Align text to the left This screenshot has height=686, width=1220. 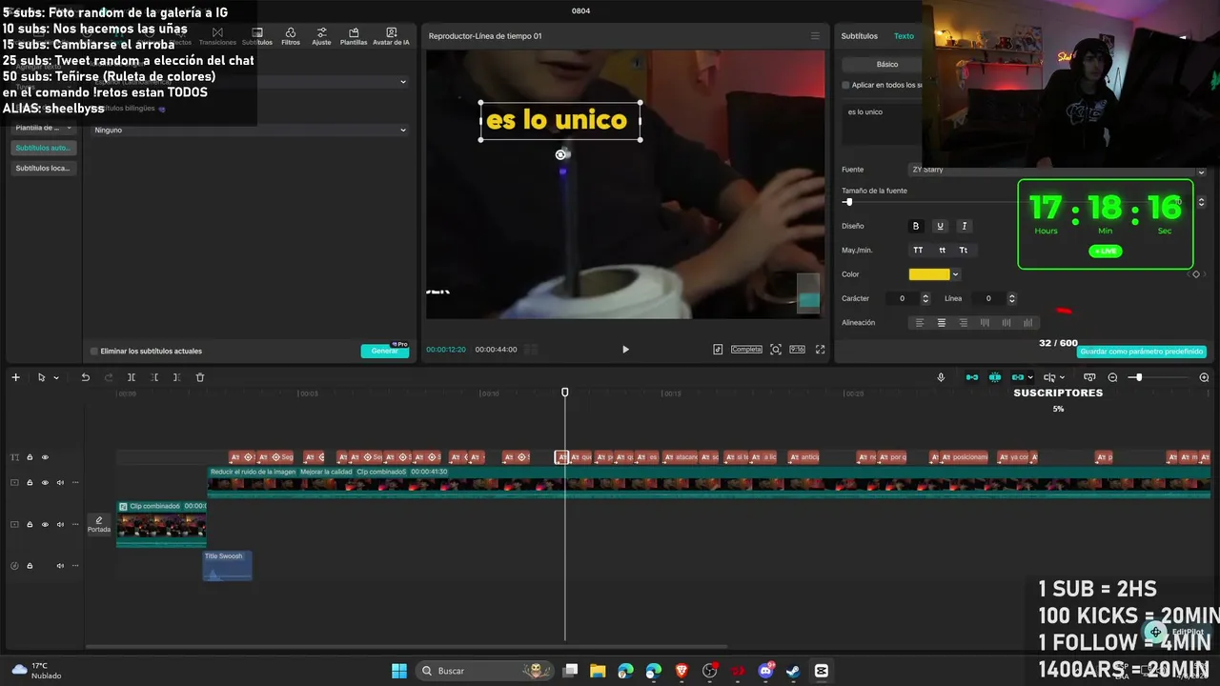click(920, 323)
